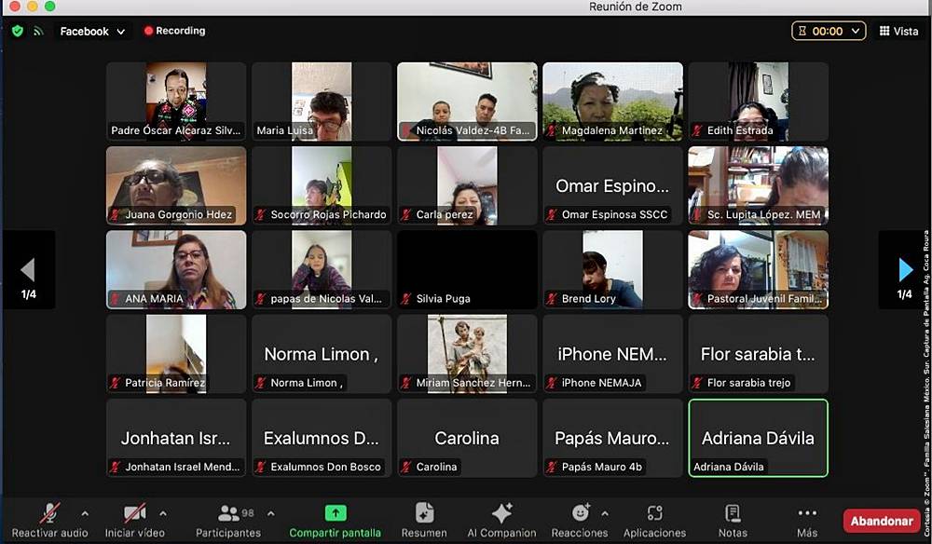932x544 pixels.
Task: Select highlighted Adriana Dávila tile
Action: point(759,438)
